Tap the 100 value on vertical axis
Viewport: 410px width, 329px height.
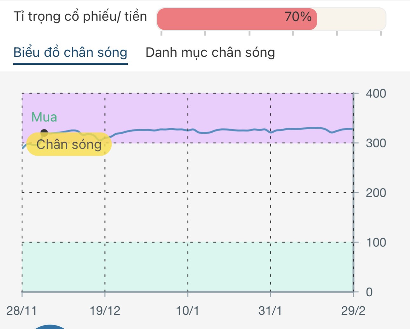click(x=376, y=243)
